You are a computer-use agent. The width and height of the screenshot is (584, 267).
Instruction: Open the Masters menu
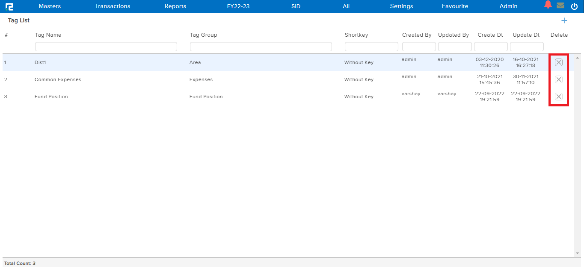pyautogui.click(x=50, y=6)
